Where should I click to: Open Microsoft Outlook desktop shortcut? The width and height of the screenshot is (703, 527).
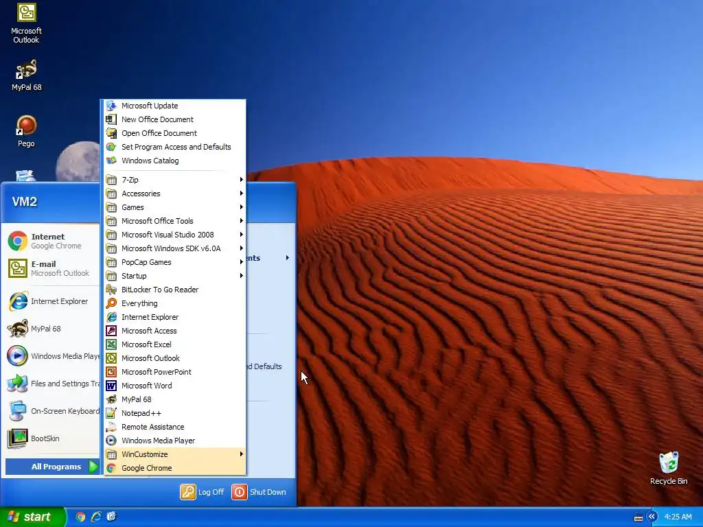[x=26, y=23]
